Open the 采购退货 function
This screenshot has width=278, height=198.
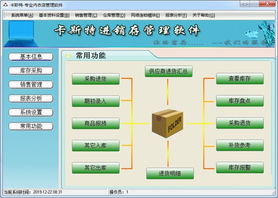click(x=240, y=123)
